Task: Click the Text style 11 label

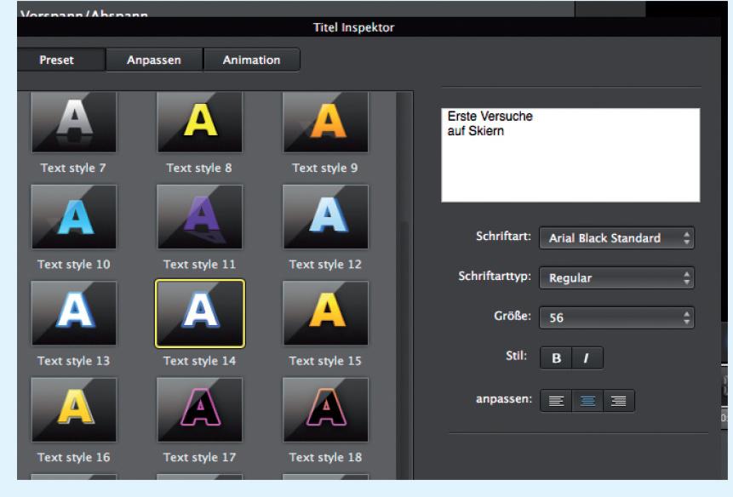Action: (199, 265)
